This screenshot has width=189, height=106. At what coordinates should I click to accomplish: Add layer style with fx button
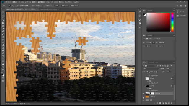[157, 103]
